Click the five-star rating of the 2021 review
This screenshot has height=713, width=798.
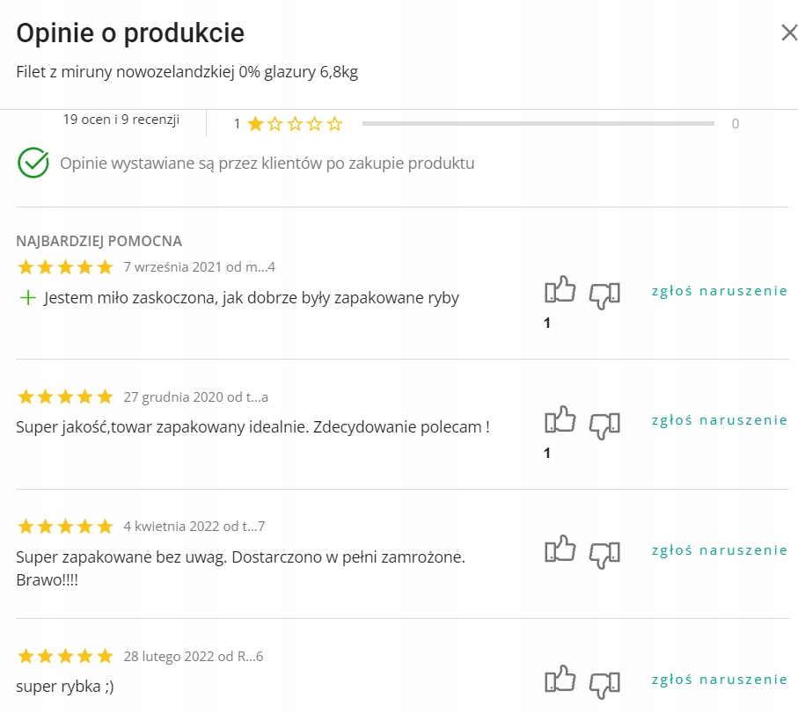(x=65, y=267)
